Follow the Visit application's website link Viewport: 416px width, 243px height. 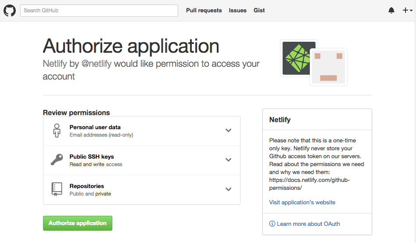[x=302, y=203]
